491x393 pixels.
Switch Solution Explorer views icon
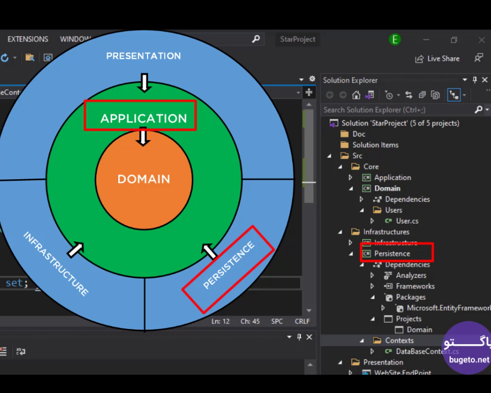coord(370,94)
